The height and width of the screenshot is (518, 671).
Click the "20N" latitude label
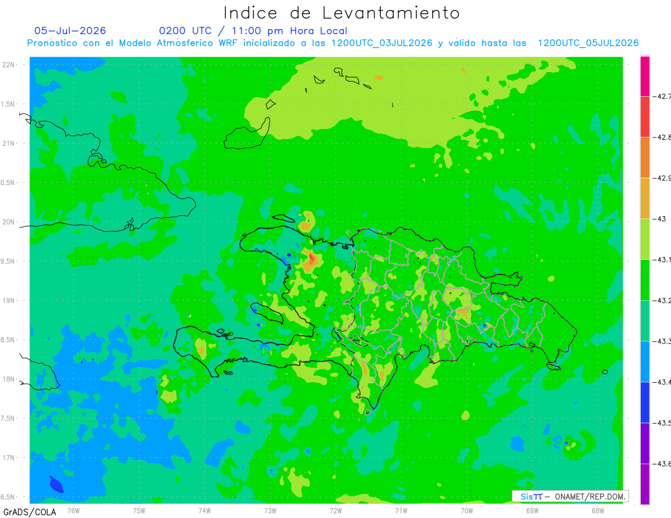(10, 222)
